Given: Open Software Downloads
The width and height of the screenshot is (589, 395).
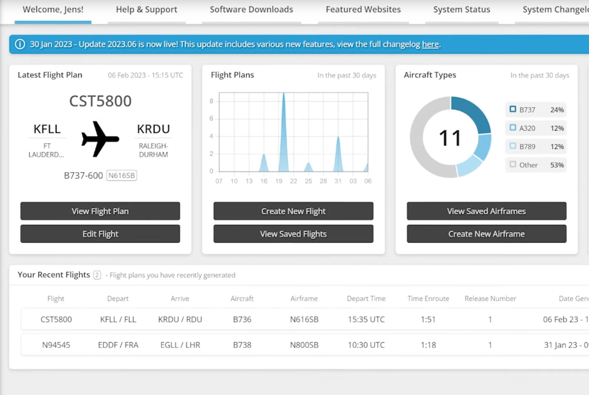Looking at the screenshot, I should coord(252,10).
